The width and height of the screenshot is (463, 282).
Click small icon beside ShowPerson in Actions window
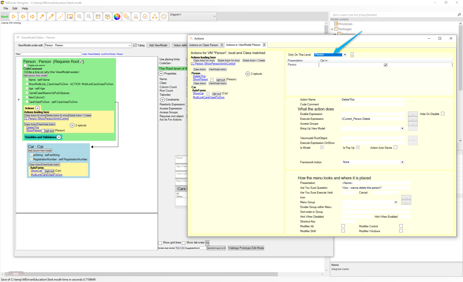[x=212, y=80]
